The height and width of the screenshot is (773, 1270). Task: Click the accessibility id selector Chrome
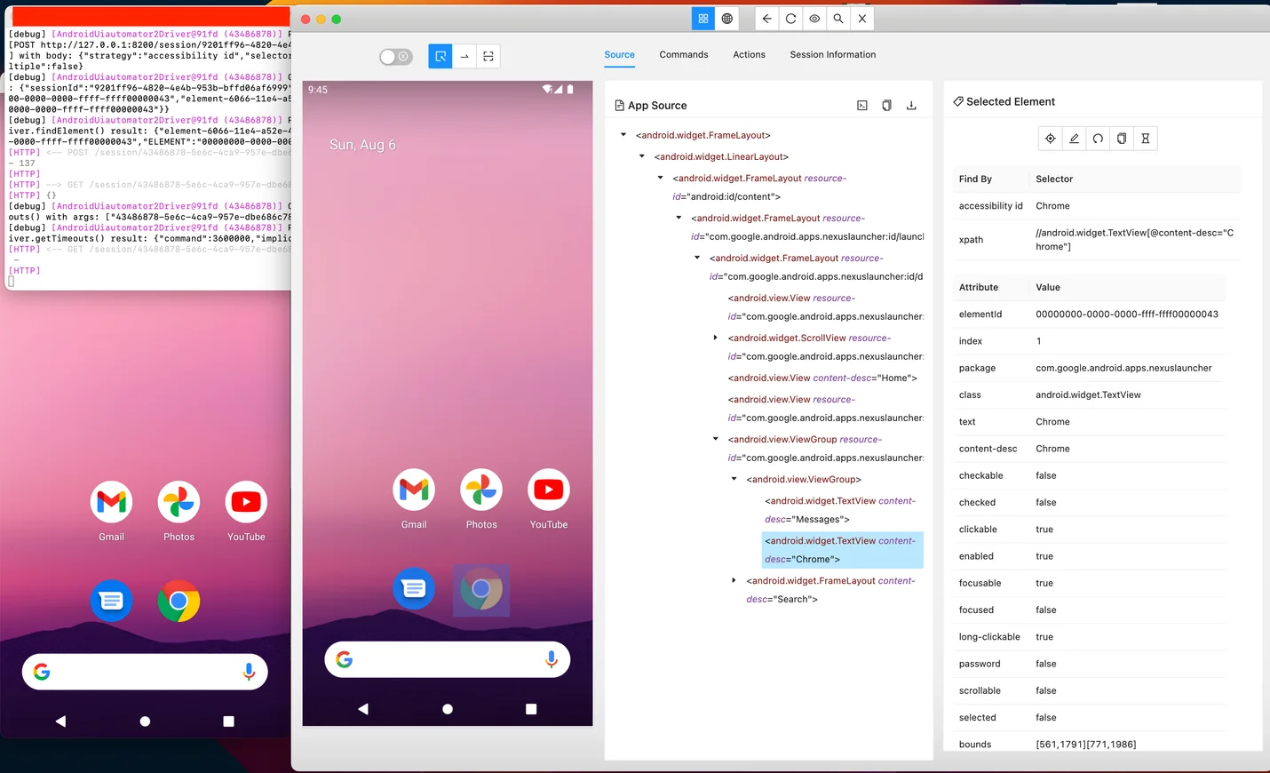coord(1052,206)
